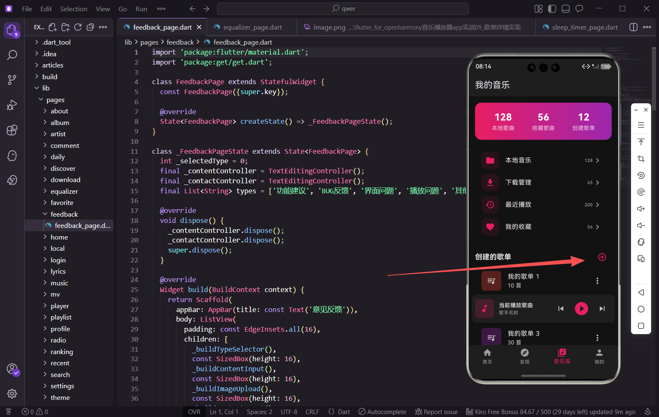Open 最近播放 in the phone app
The width and height of the screenshot is (659, 417).
point(543,205)
